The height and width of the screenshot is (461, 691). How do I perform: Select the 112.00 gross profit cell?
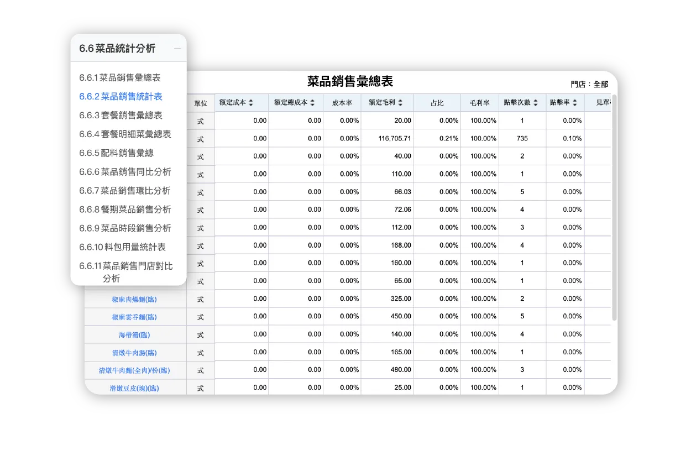click(387, 227)
